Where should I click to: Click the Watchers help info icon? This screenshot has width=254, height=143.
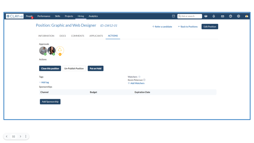139,77
